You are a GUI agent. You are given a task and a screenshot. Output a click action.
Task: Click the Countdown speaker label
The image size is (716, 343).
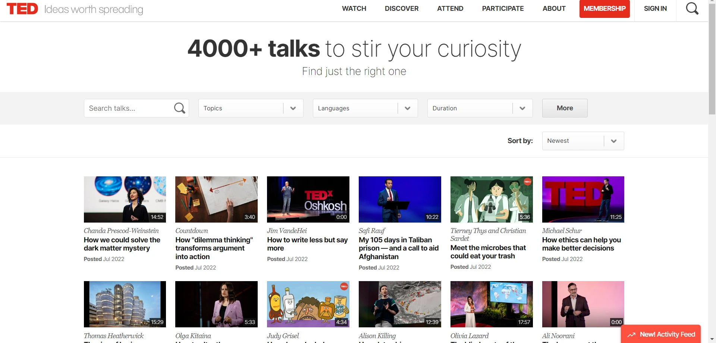click(x=192, y=231)
